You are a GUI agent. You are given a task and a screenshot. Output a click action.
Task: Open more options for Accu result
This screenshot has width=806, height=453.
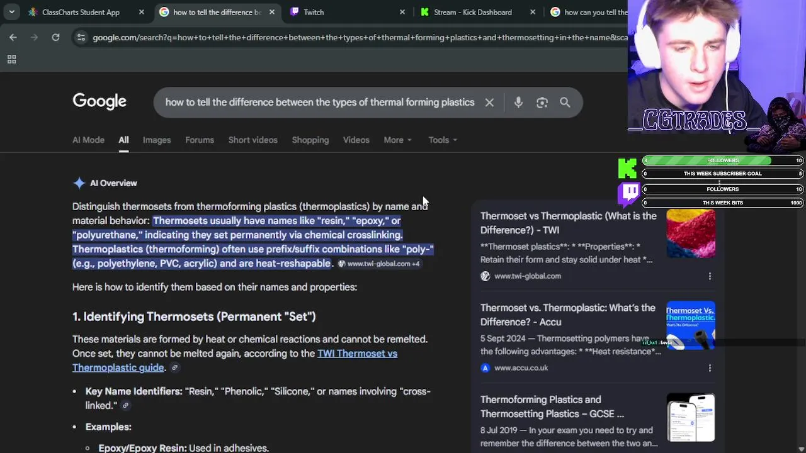pyautogui.click(x=710, y=368)
